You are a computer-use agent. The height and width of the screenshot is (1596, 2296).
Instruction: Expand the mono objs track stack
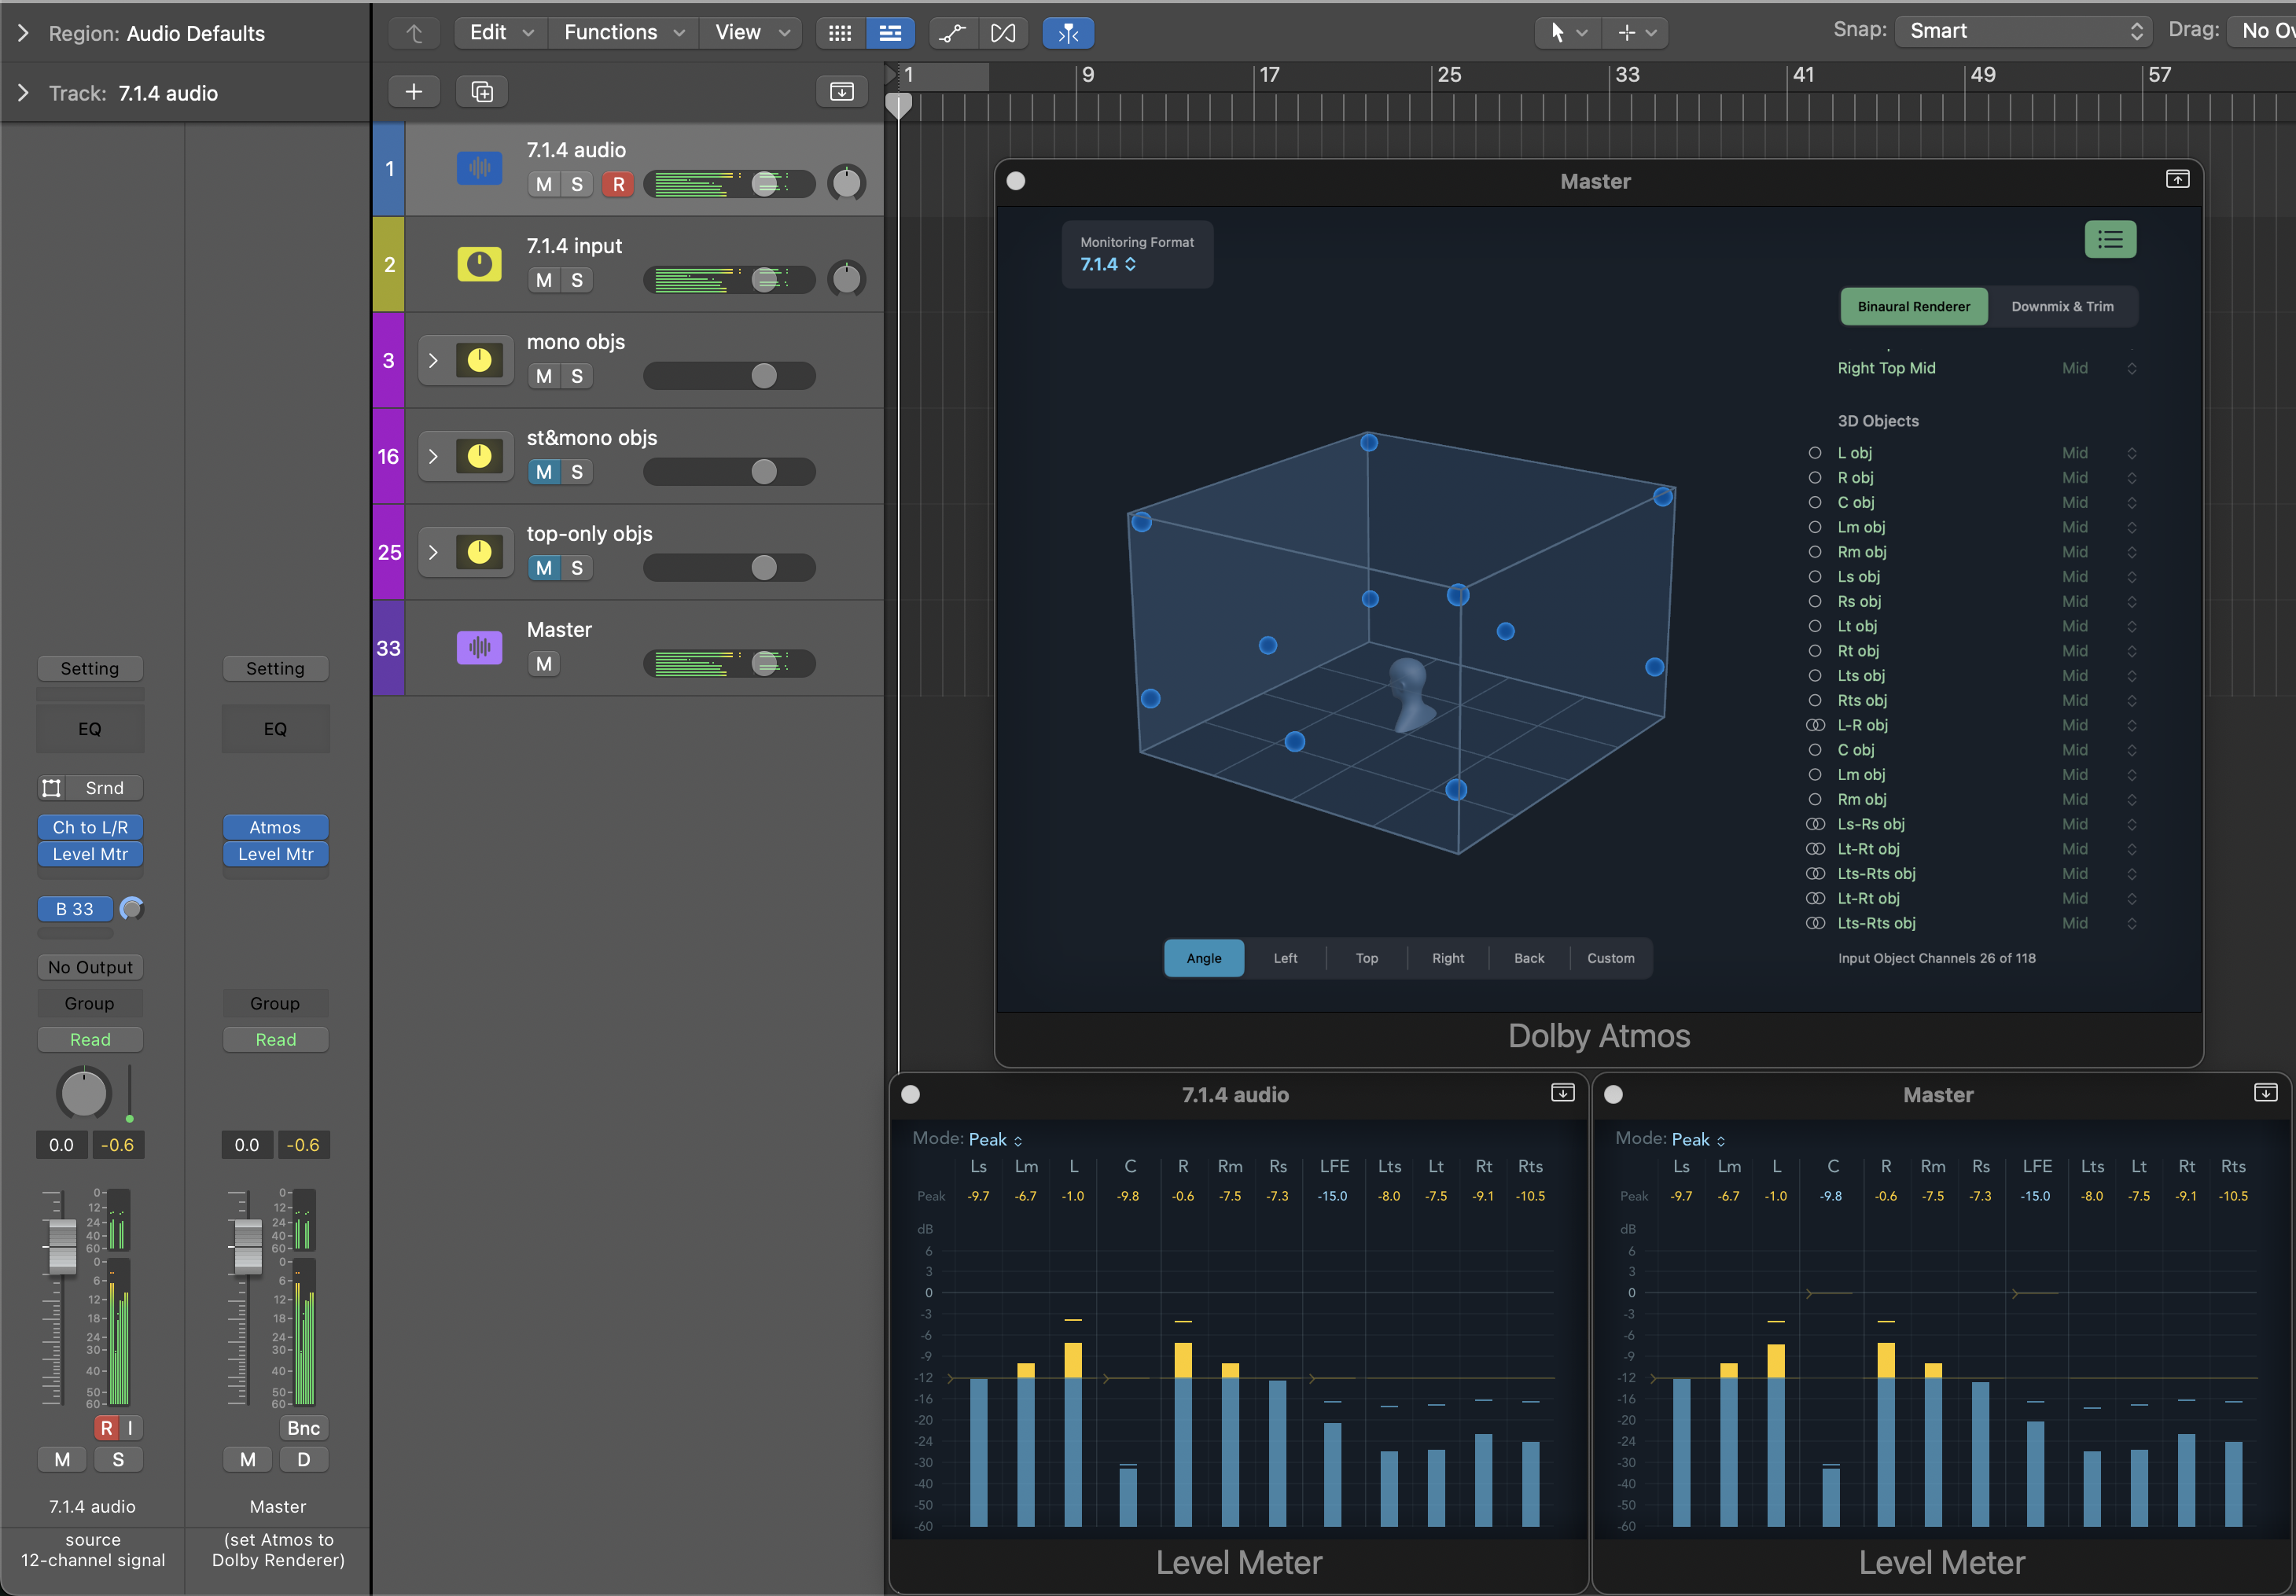pyautogui.click(x=433, y=360)
